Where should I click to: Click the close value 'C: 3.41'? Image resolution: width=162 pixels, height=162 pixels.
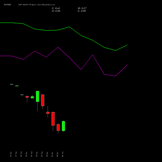pos(56,8)
